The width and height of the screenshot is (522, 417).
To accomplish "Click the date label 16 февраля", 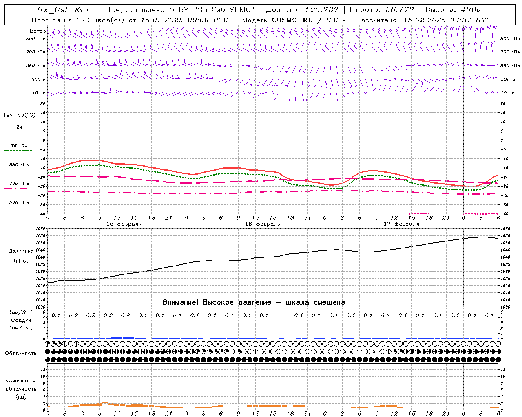I will click(x=263, y=224).
